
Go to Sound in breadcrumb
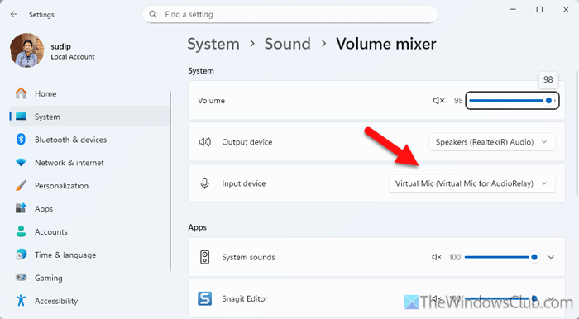[287, 44]
